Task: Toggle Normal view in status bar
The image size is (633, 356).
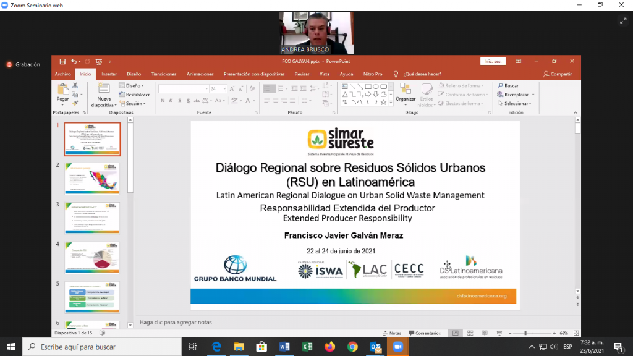Action: [x=456, y=333]
